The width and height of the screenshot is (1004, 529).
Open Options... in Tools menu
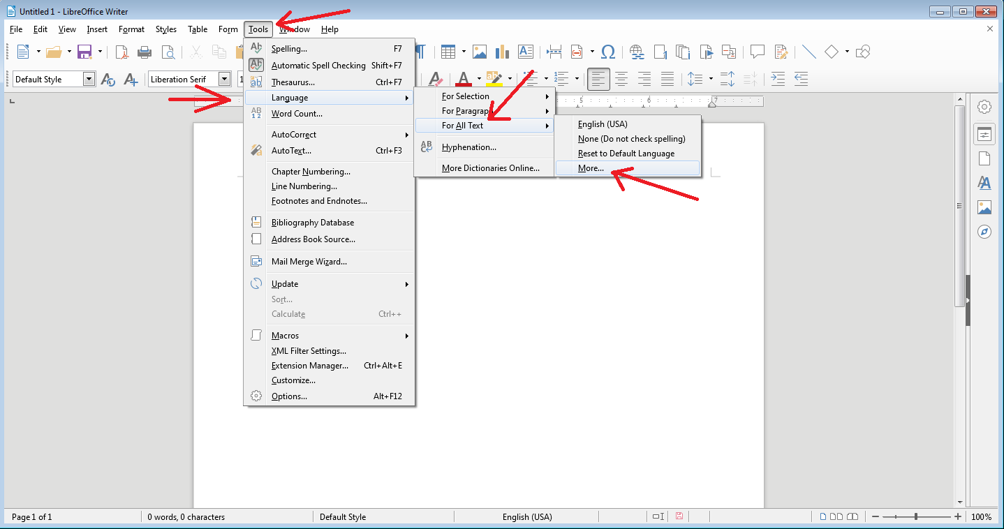(328, 396)
